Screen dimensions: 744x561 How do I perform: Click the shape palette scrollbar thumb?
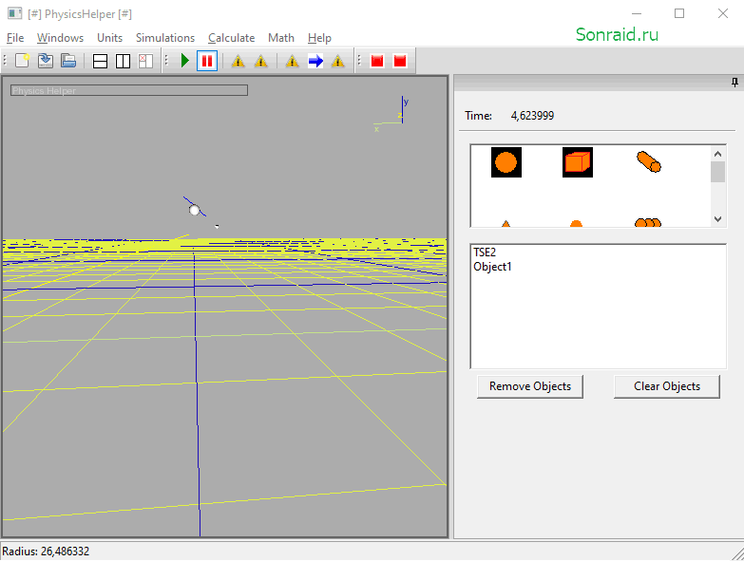717,172
